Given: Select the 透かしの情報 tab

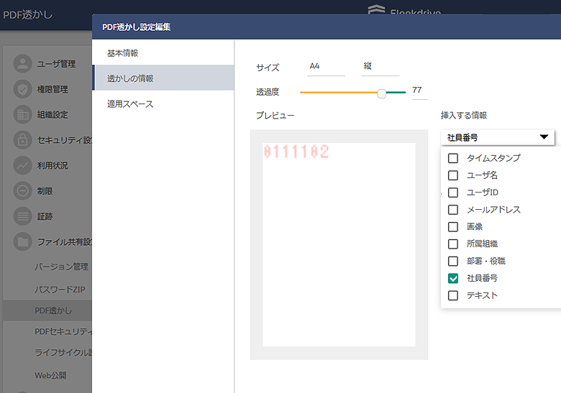Looking at the screenshot, I should click(x=163, y=78).
